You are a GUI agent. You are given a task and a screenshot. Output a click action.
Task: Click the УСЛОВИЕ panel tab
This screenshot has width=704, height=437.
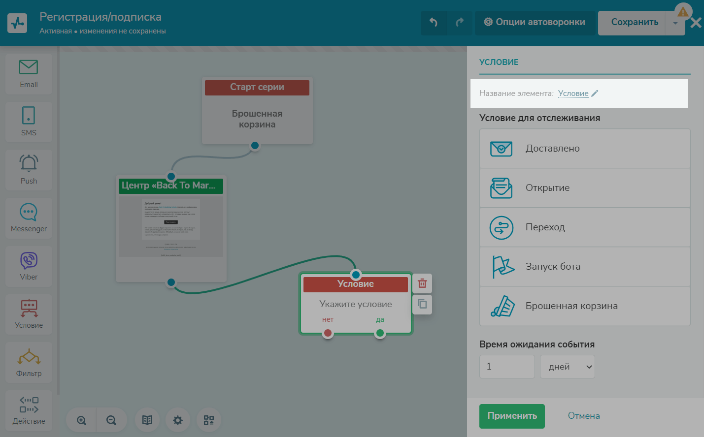(x=499, y=62)
